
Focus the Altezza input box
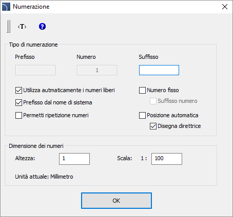[74, 159]
